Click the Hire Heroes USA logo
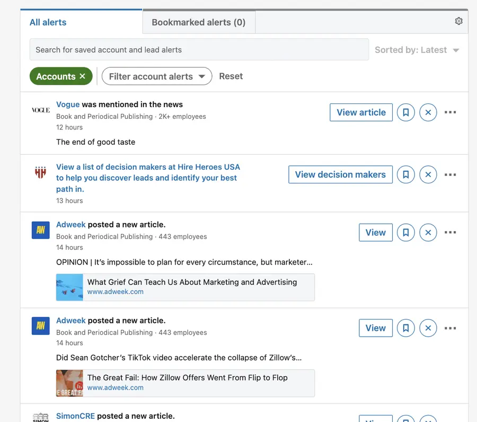477x422 pixels. click(x=40, y=172)
